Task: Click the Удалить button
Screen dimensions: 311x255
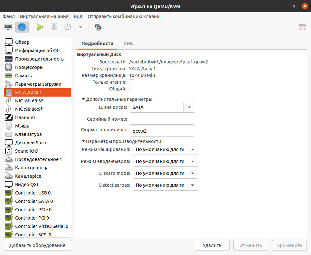Action: click(x=212, y=245)
